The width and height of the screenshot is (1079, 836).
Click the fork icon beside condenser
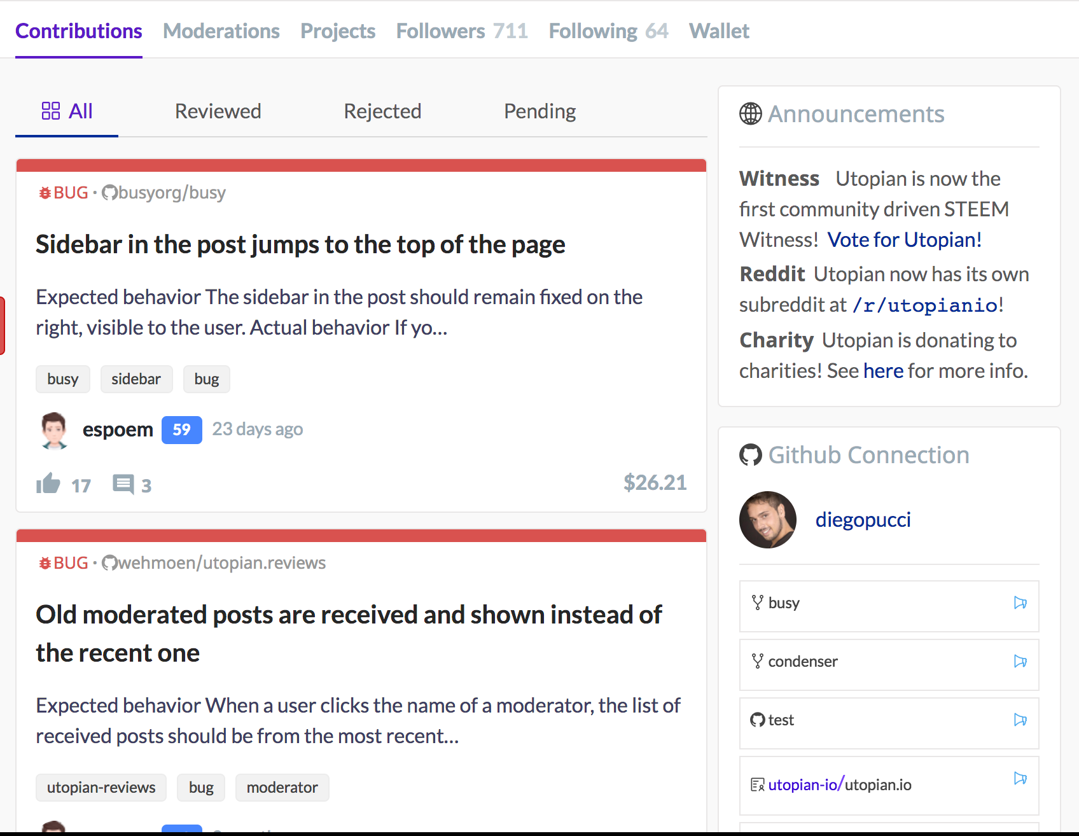tap(757, 661)
